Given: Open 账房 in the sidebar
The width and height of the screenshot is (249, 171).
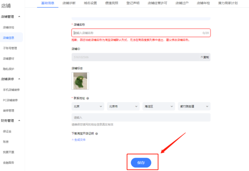Looking at the screenshot, I should tap(6, 142).
